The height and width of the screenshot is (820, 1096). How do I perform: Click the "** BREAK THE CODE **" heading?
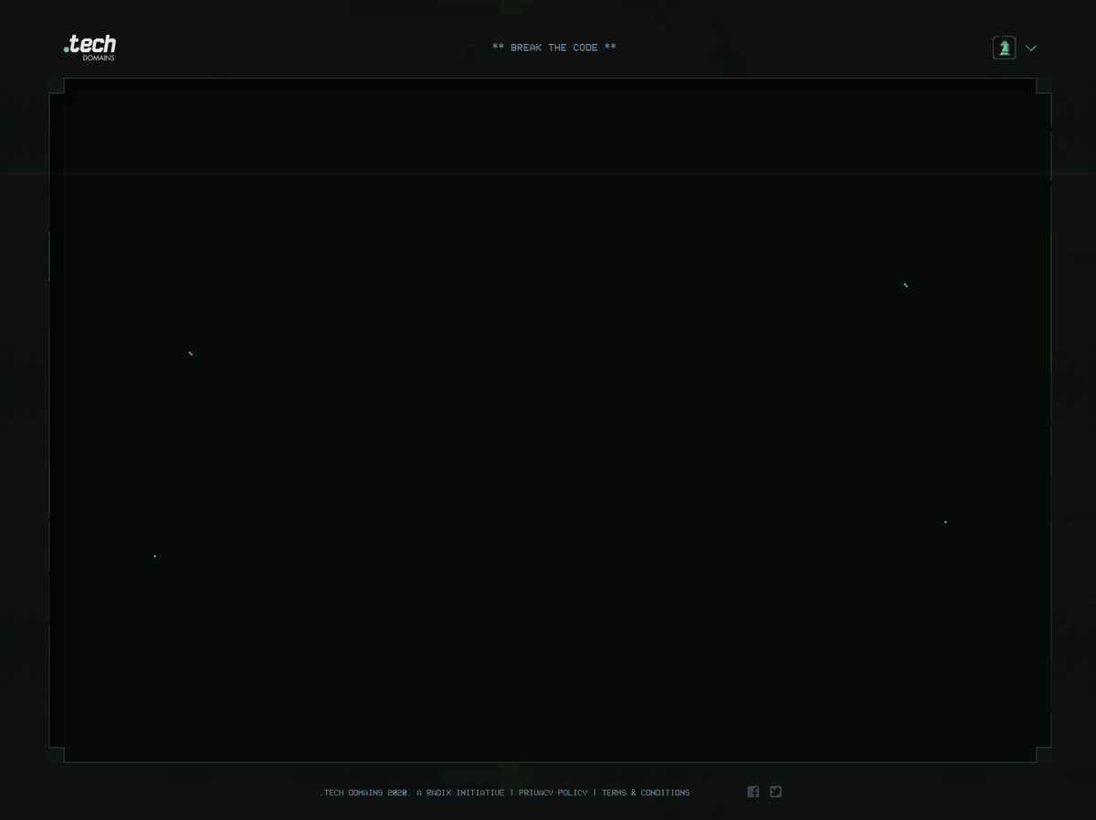click(554, 47)
